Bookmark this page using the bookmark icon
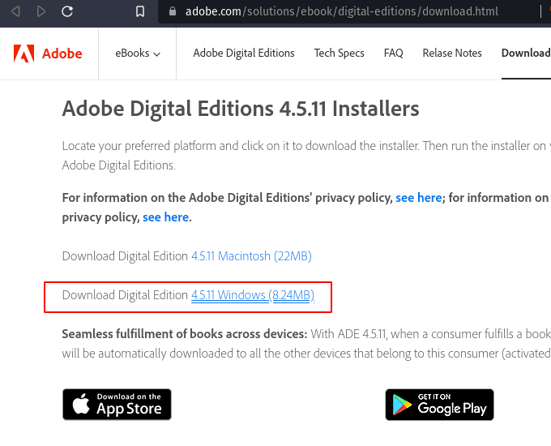This screenshot has width=551, height=446. click(x=140, y=11)
